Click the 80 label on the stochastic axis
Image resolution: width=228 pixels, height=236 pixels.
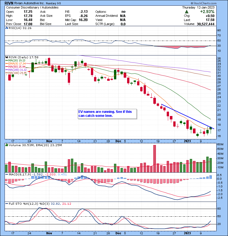point(219,209)
